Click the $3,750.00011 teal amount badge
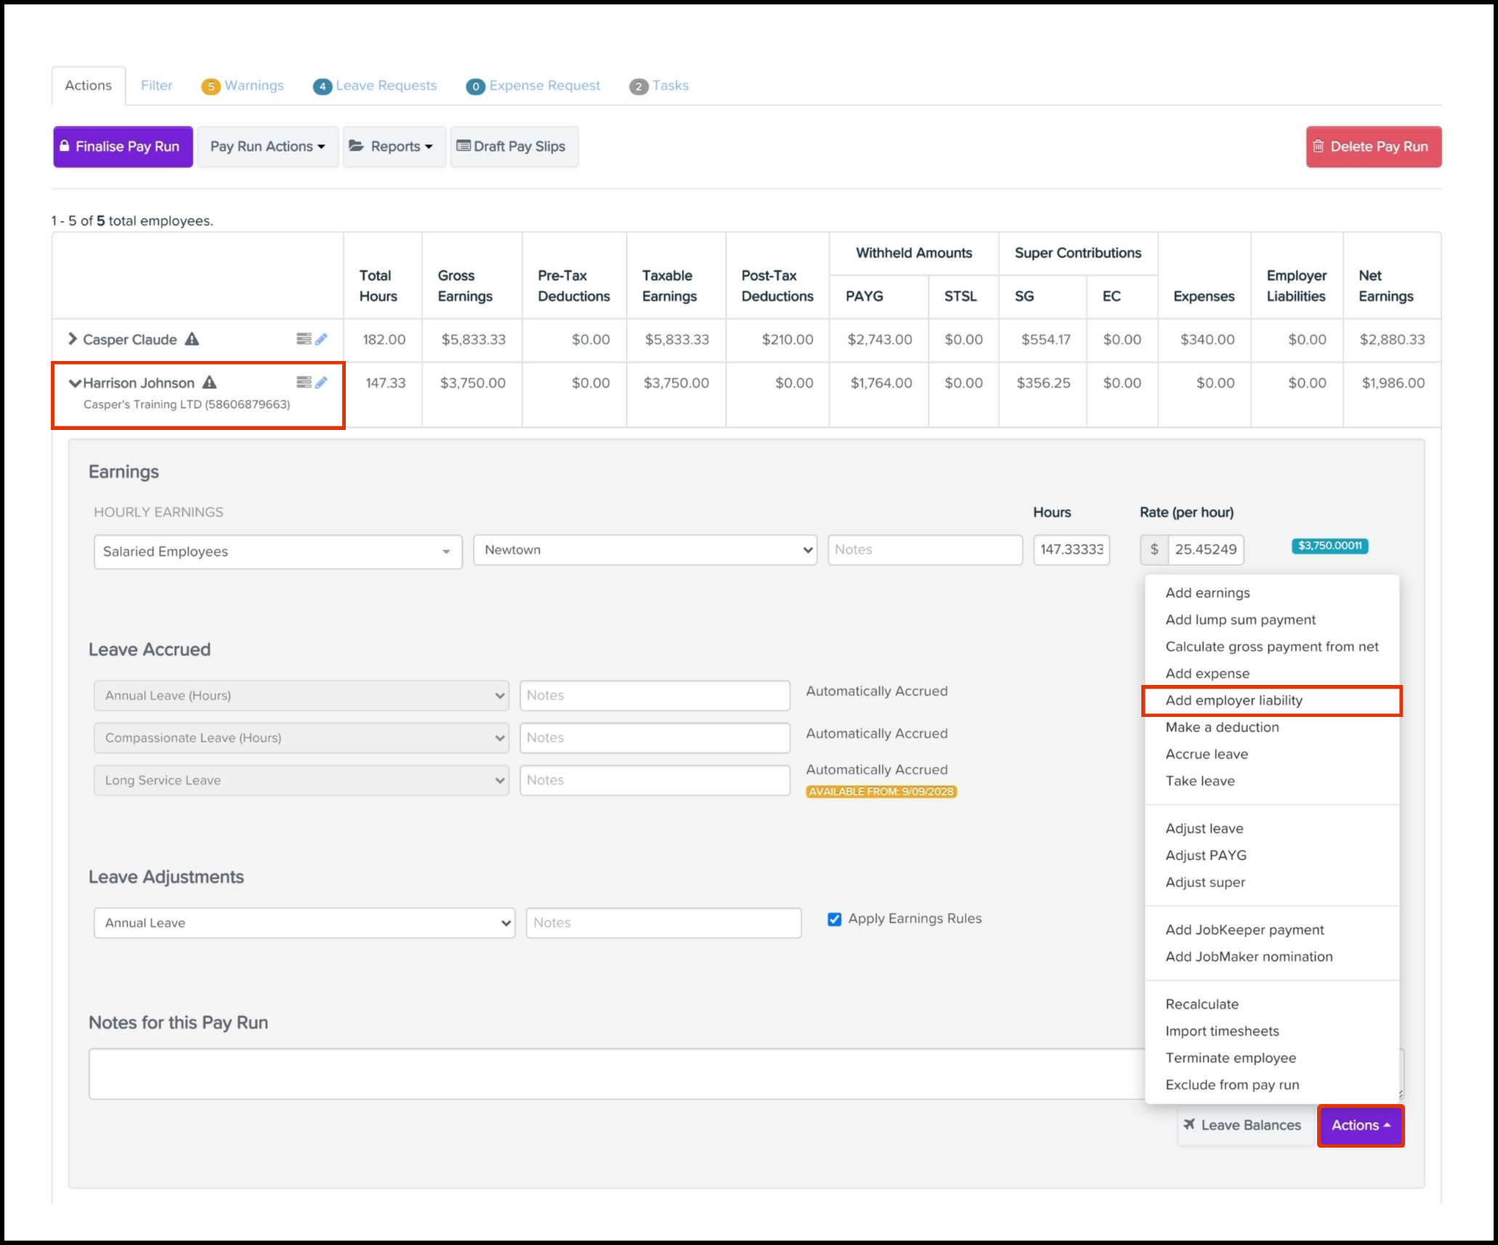Image resolution: width=1498 pixels, height=1245 pixels. 1329,546
